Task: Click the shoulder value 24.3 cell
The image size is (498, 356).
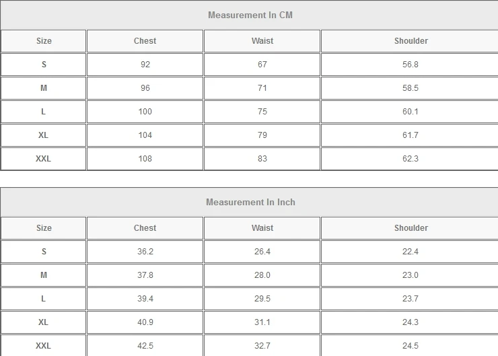Action: pyautogui.click(x=411, y=322)
